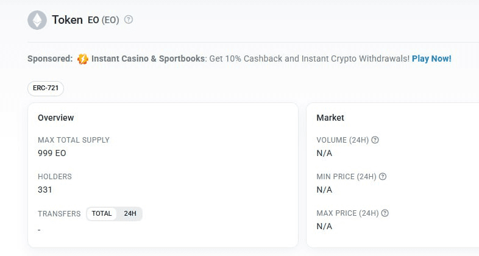
Task: Click the Max Price (24H) question icon
Action: (x=385, y=213)
